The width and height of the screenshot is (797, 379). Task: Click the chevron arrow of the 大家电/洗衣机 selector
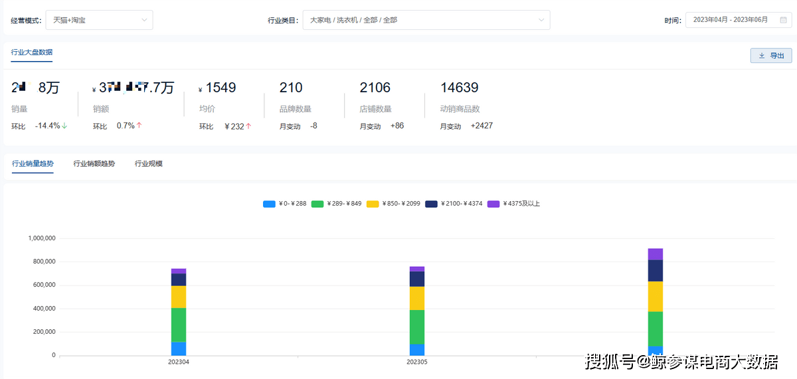(541, 20)
